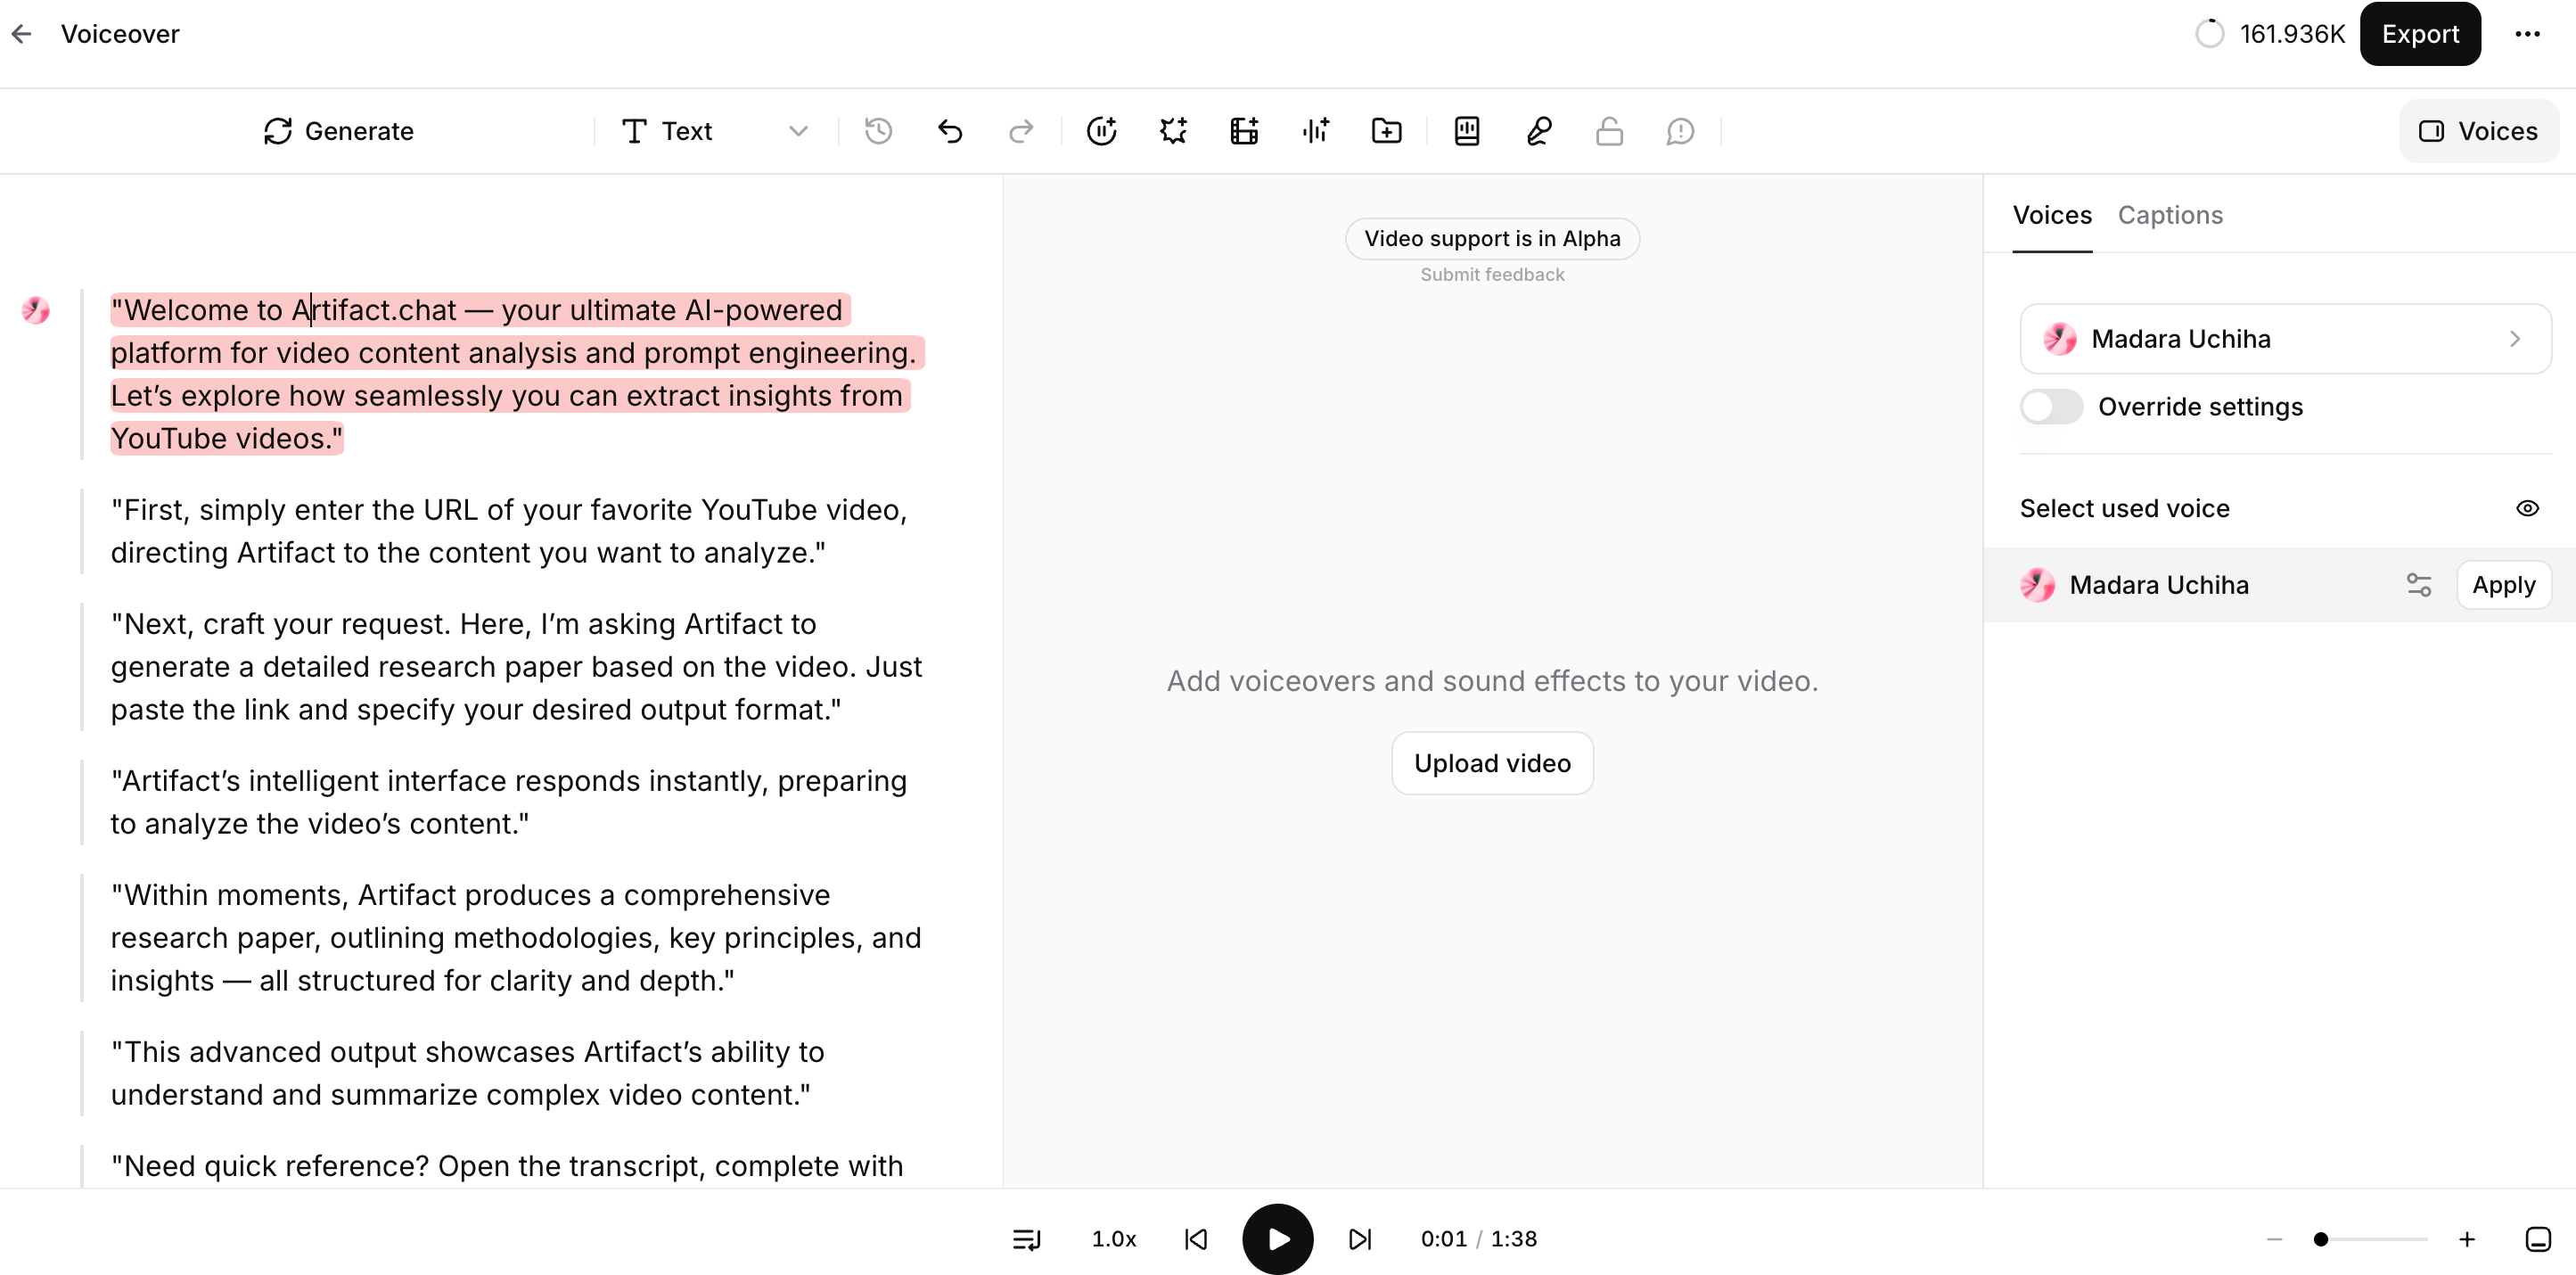Toggle the Voices panel button
The image size is (2576, 1275).
point(2478,131)
